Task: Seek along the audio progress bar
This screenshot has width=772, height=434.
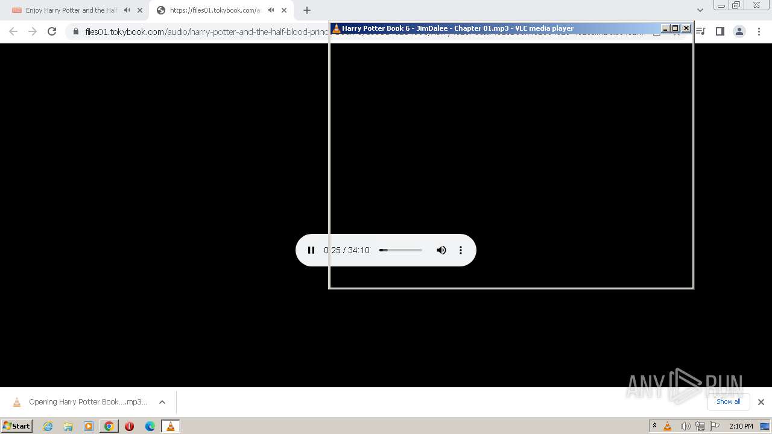Action: pyautogui.click(x=400, y=250)
